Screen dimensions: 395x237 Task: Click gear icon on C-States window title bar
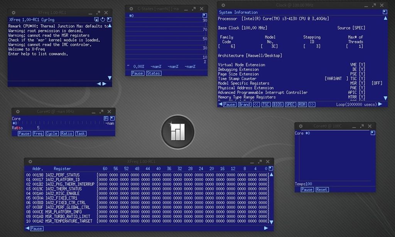point(132,8)
